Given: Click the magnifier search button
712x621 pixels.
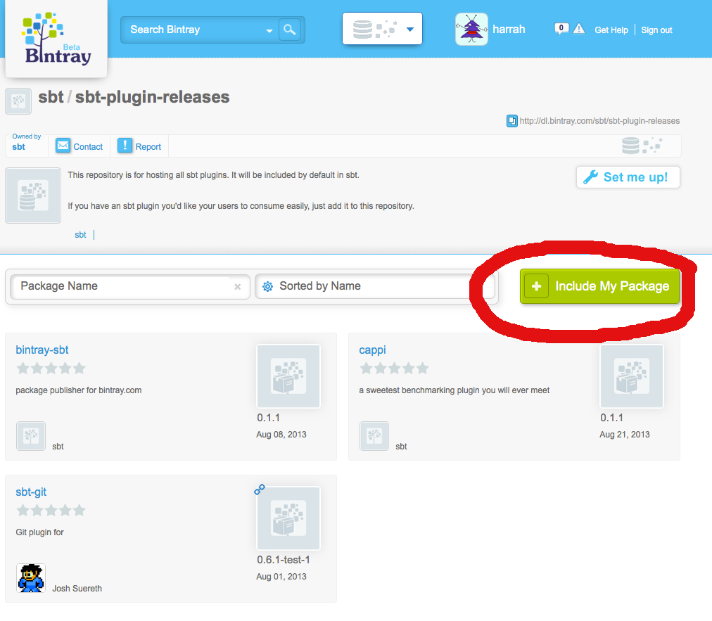Looking at the screenshot, I should point(289,30).
